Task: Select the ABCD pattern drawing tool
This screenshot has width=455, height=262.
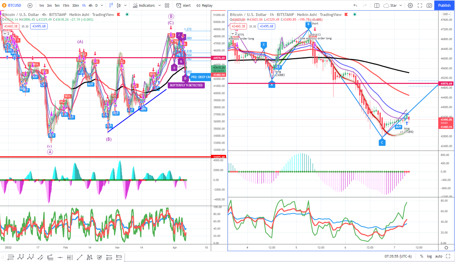Action: [21, 257]
